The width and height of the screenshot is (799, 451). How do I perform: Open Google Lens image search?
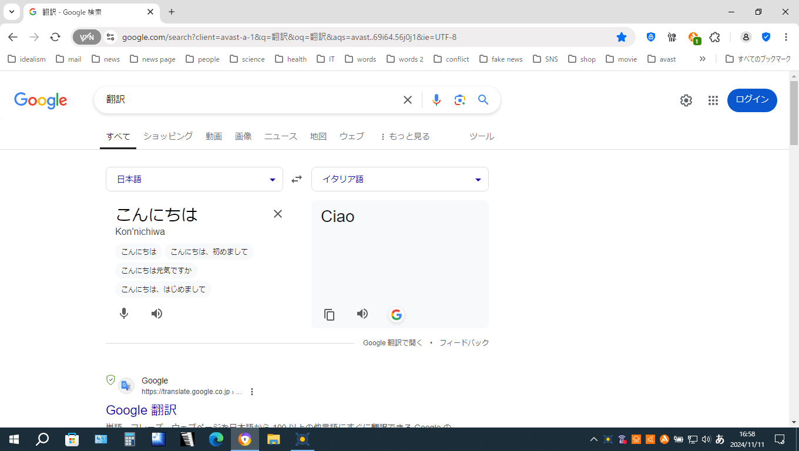pos(460,100)
